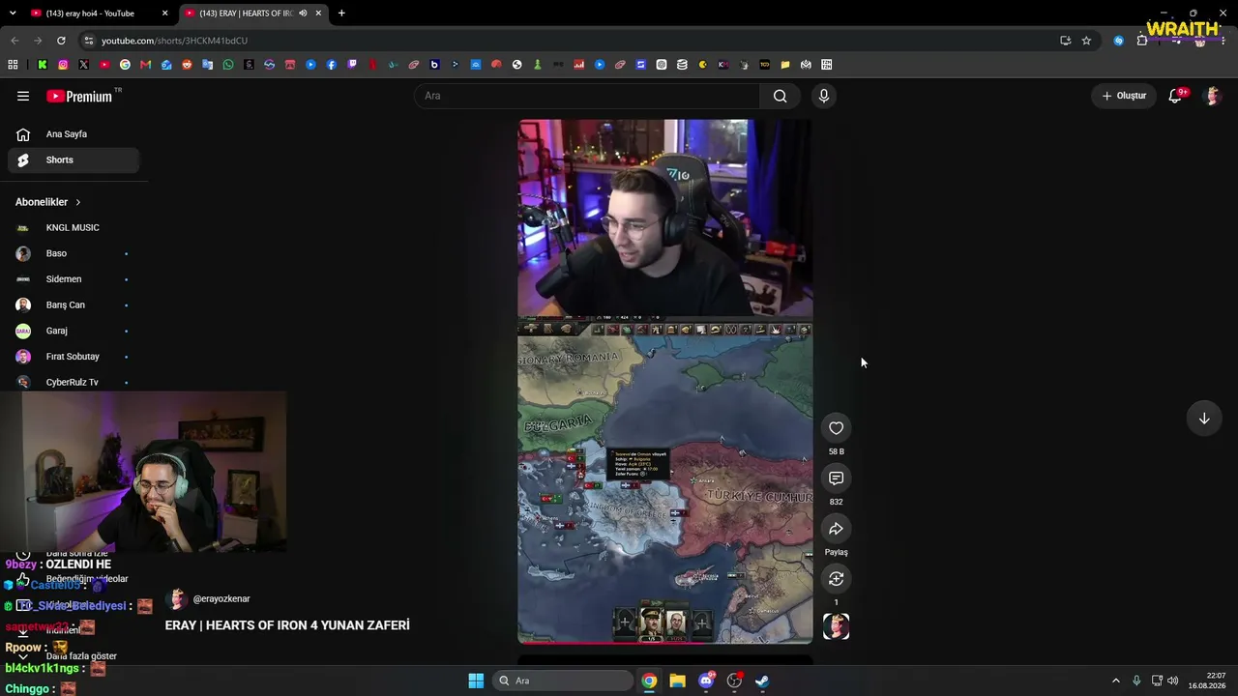1238x696 pixels.
Task: Open the Chrome tab search dropdown
Action: coord(13,14)
